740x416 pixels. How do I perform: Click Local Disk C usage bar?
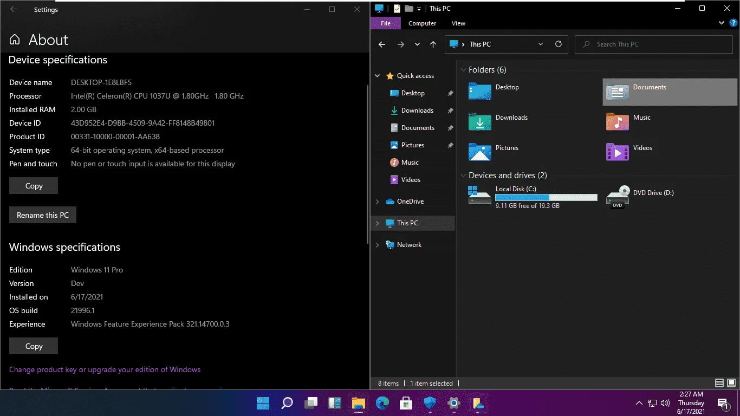(546, 198)
